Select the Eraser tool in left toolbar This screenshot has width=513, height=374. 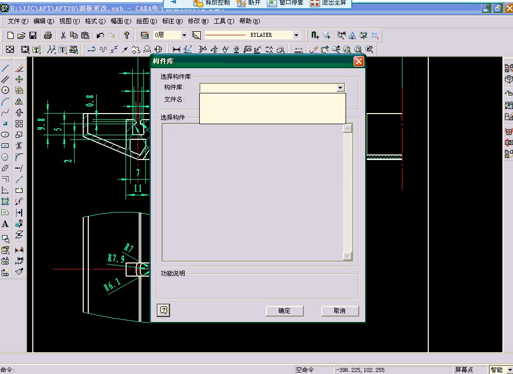pyautogui.click(x=19, y=68)
